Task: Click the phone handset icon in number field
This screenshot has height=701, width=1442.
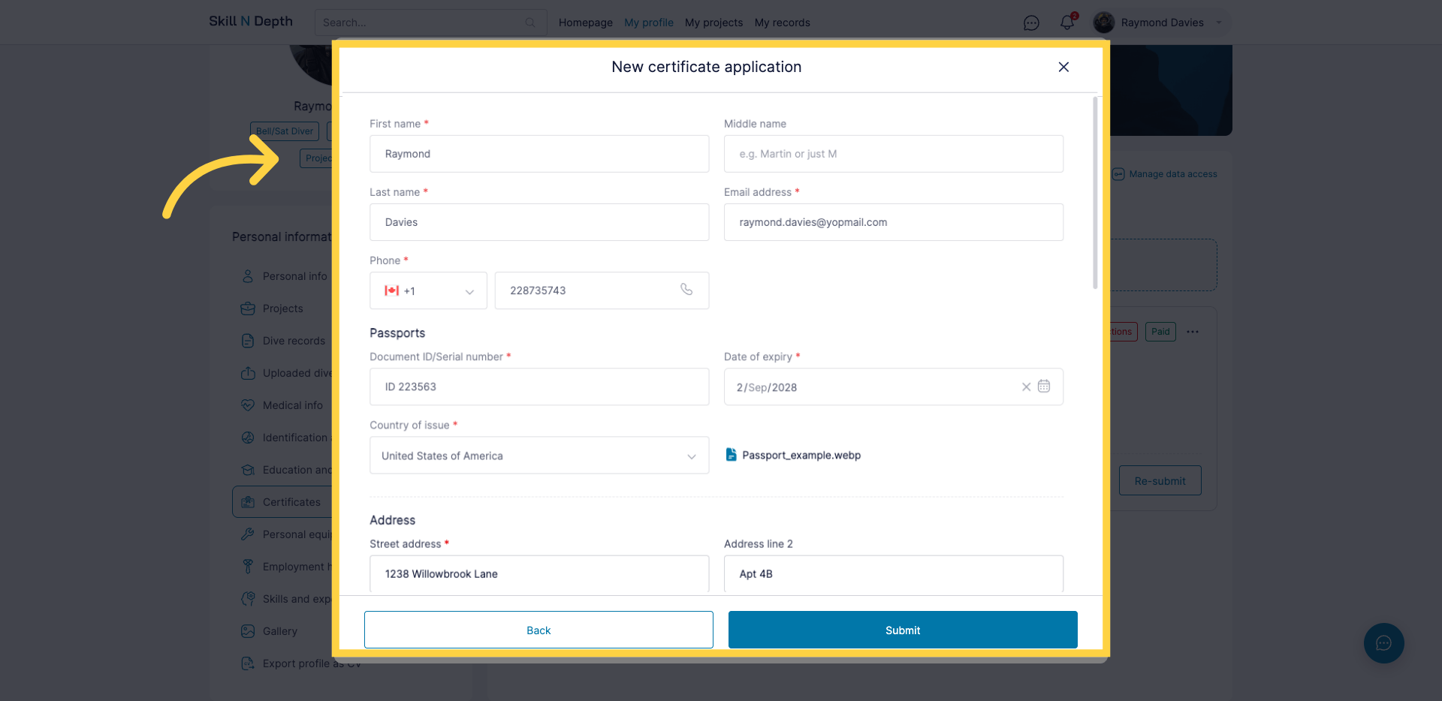Action: pyautogui.click(x=686, y=290)
